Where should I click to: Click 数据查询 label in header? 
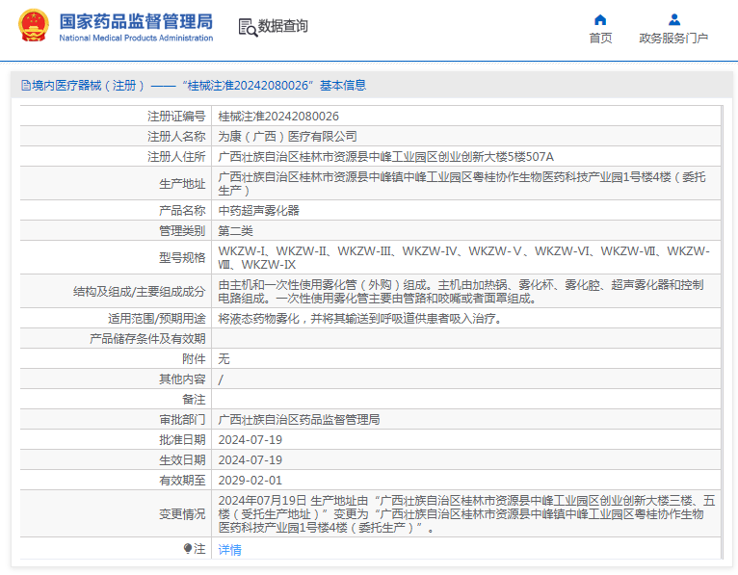tap(283, 26)
